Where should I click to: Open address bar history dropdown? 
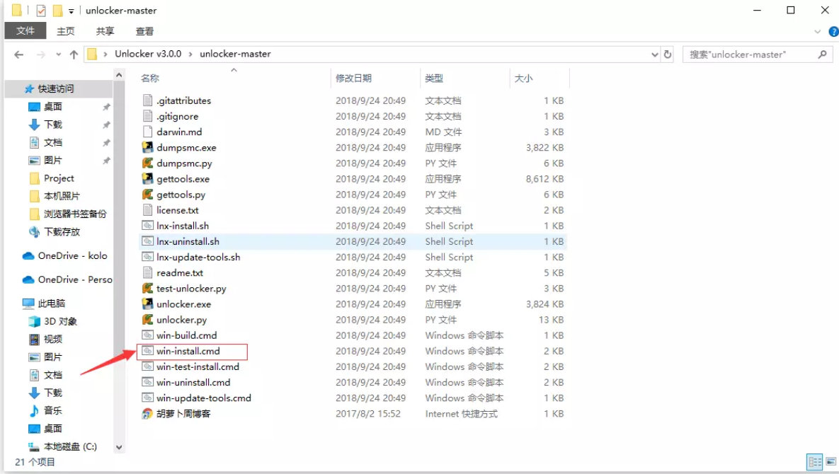pos(654,54)
